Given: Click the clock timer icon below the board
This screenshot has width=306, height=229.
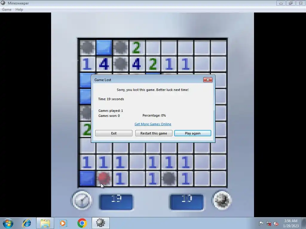Looking at the screenshot, I should tap(82, 200).
